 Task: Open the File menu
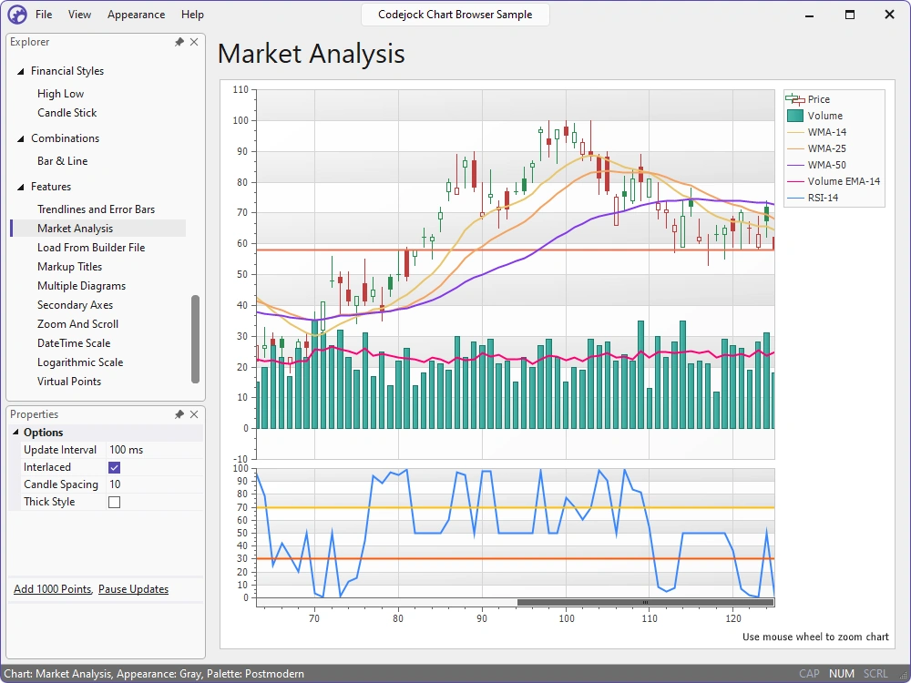pyautogui.click(x=44, y=15)
